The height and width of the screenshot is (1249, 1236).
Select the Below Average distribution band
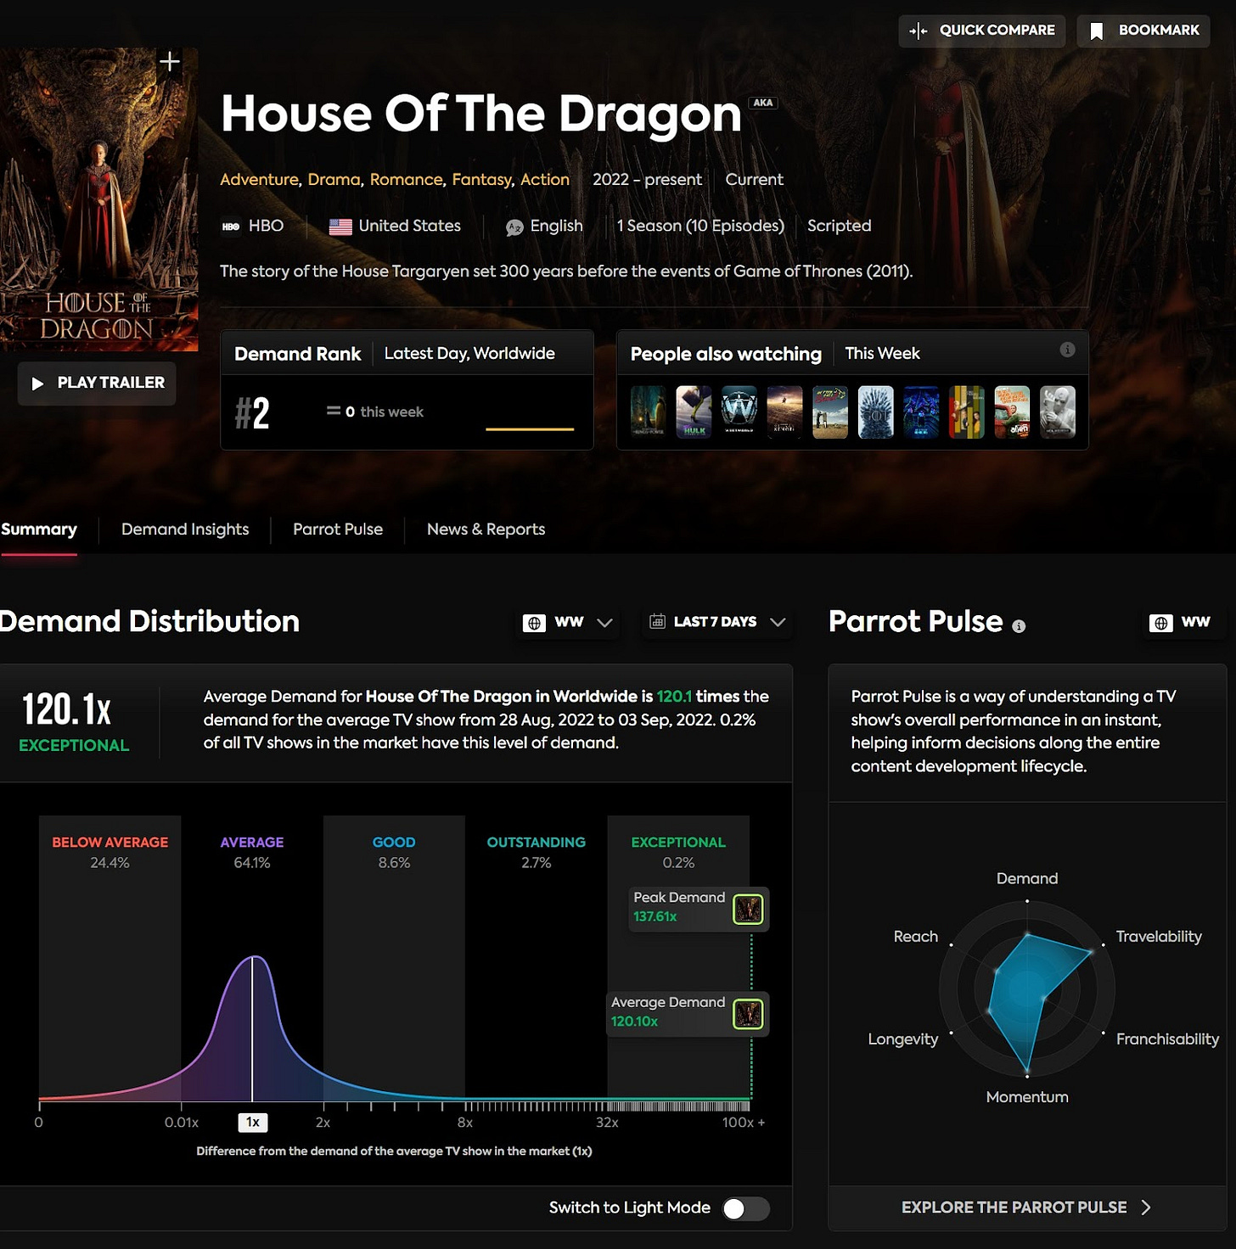(110, 957)
